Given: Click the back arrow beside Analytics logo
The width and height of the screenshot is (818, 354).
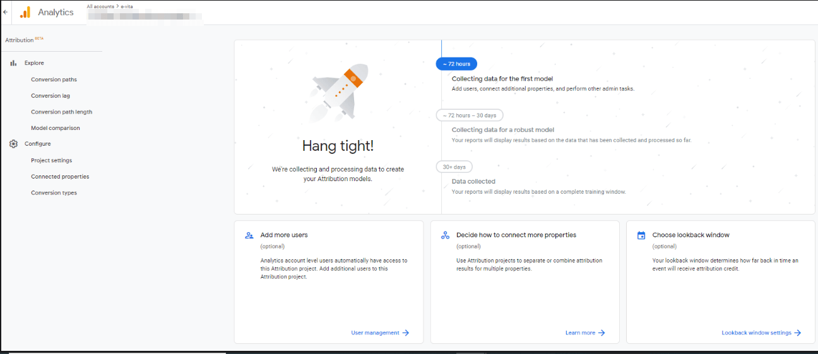Looking at the screenshot, I should tap(6, 12).
